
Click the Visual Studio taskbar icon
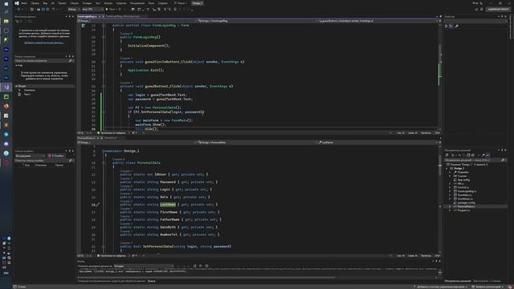pos(6,88)
